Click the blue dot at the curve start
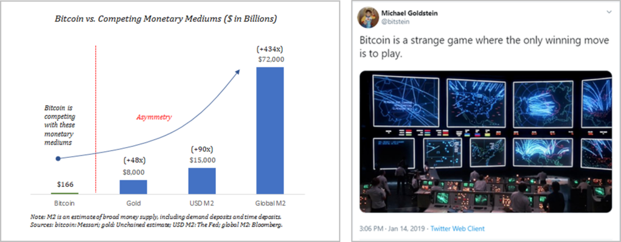 pos(58,159)
